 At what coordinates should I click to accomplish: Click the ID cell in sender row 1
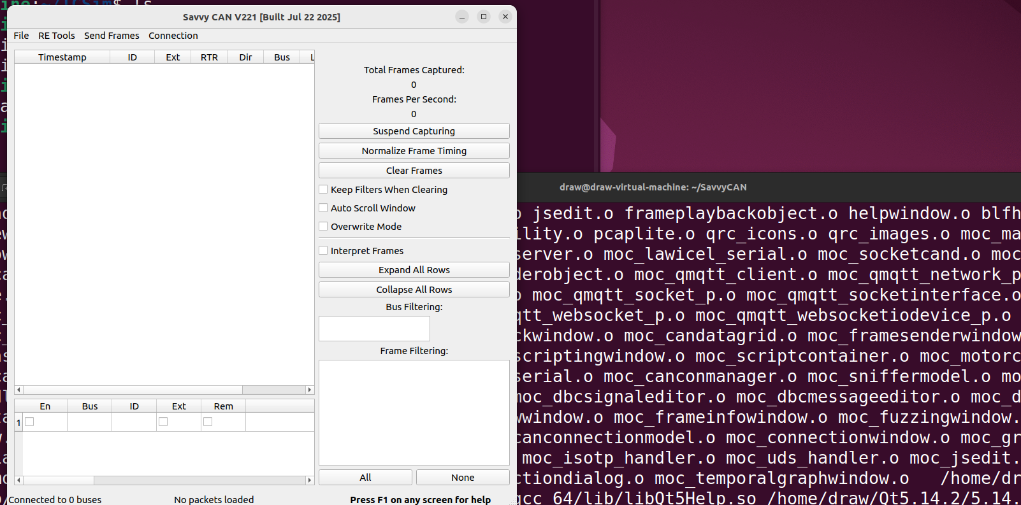[134, 422]
